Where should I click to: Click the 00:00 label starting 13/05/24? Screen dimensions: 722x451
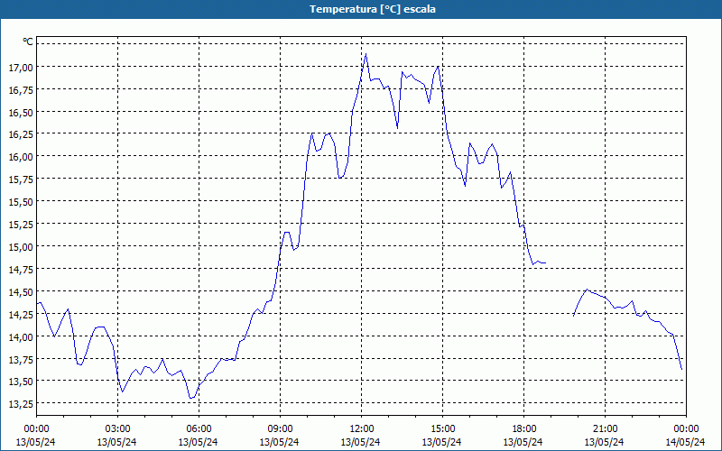pos(36,429)
